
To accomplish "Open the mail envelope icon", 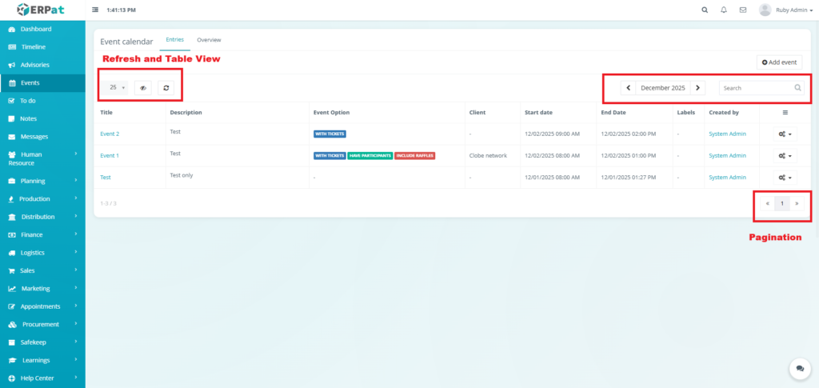I will coord(743,10).
